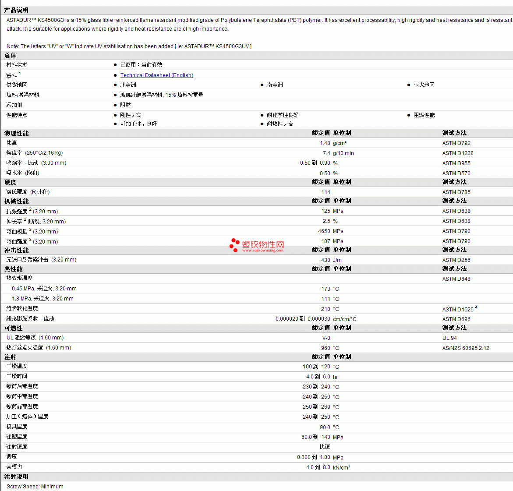Select the 产品说明 section header

point(16,10)
